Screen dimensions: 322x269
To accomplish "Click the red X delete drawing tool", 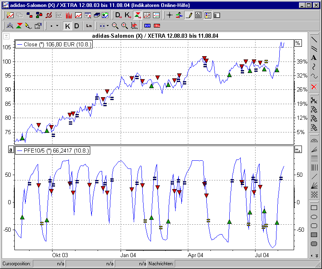I will point(314,87).
